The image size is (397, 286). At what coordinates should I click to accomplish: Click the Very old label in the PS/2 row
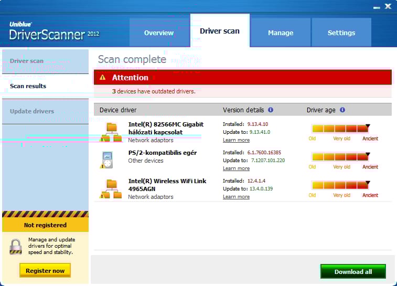(x=341, y=167)
